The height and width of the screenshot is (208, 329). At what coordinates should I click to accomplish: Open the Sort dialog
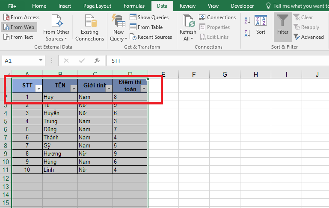tap(261, 25)
